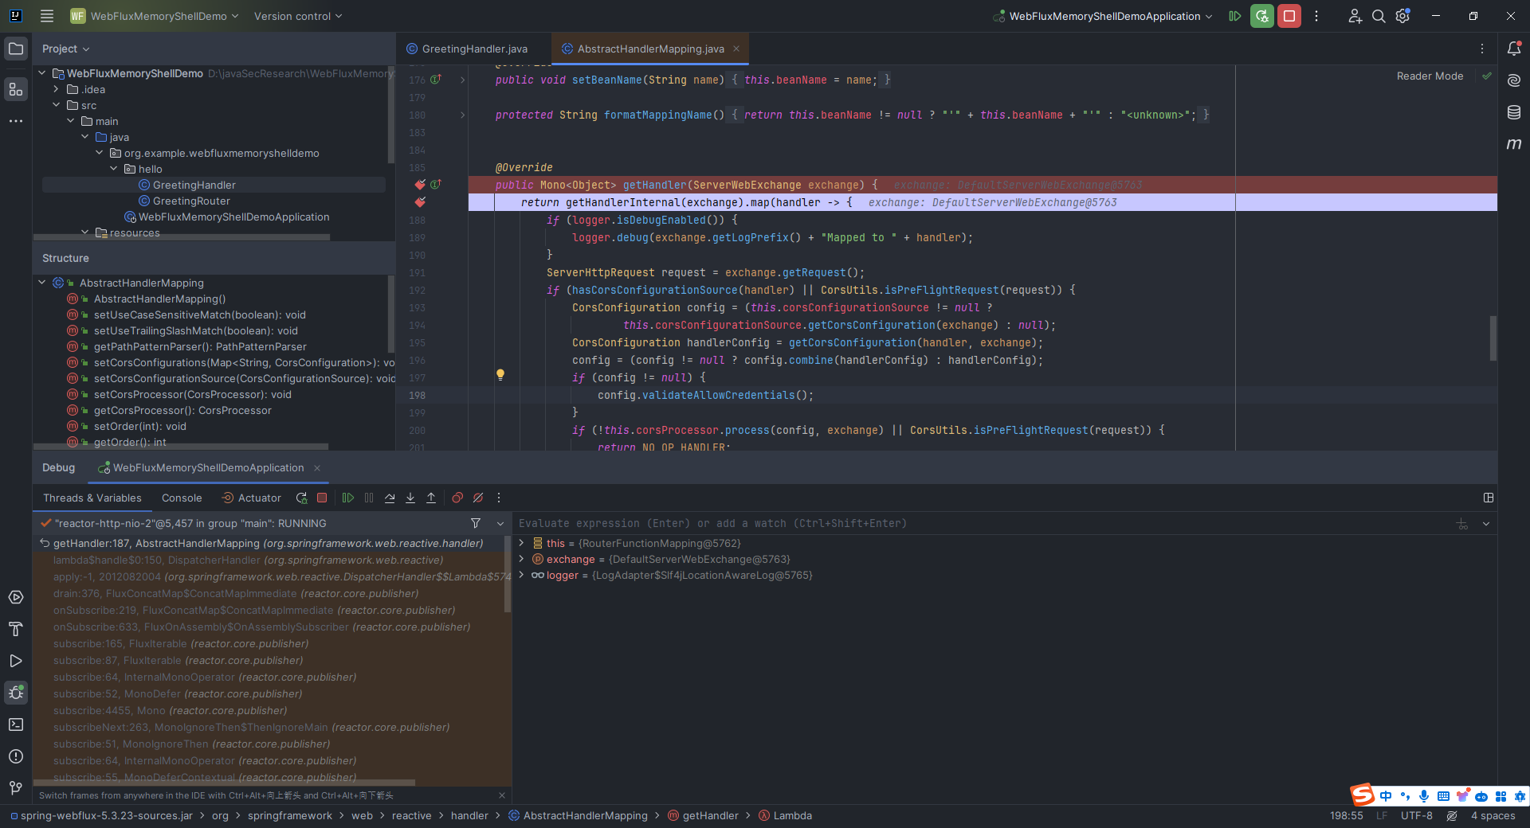Resume program icon in top toolbar
The height and width of the screenshot is (828, 1530).
1235,16
